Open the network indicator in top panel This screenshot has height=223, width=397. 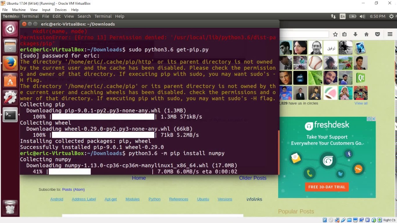333,16
